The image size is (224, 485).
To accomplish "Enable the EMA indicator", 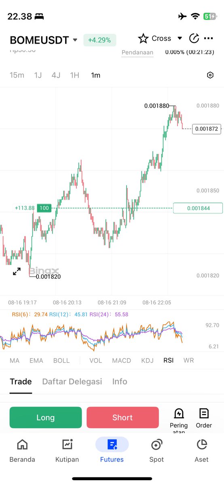I will [36, 361].
